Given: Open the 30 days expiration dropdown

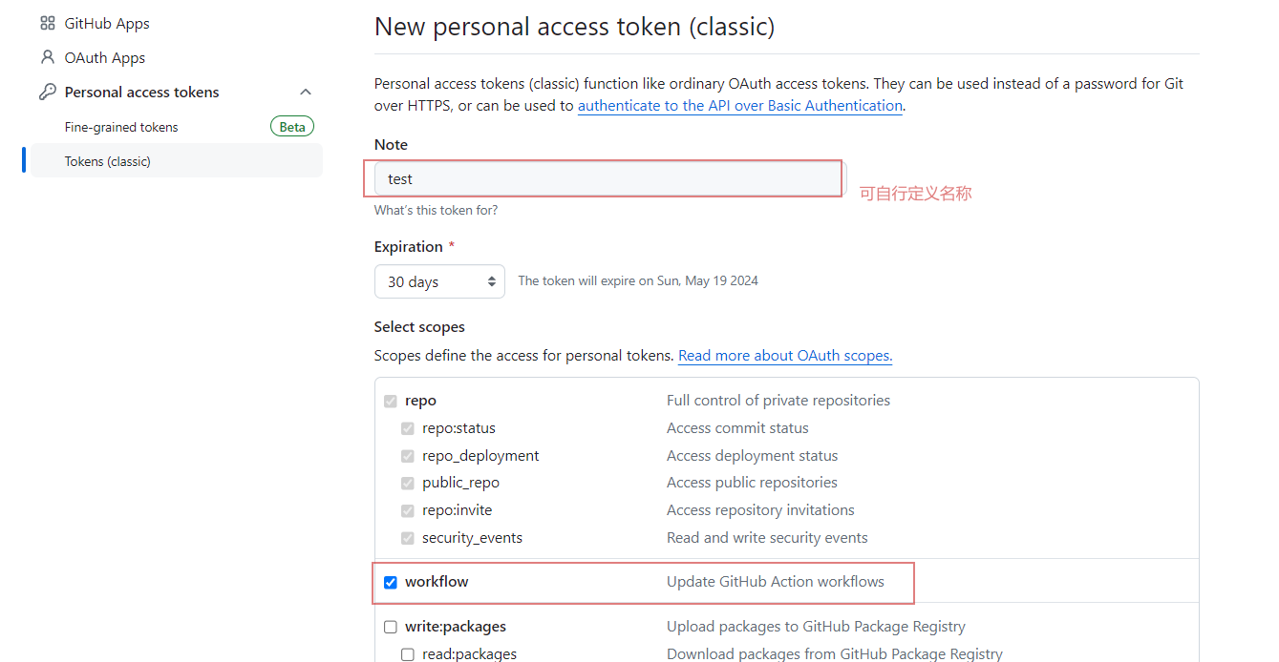Looking at the screenshot, I should coord(439,281).
